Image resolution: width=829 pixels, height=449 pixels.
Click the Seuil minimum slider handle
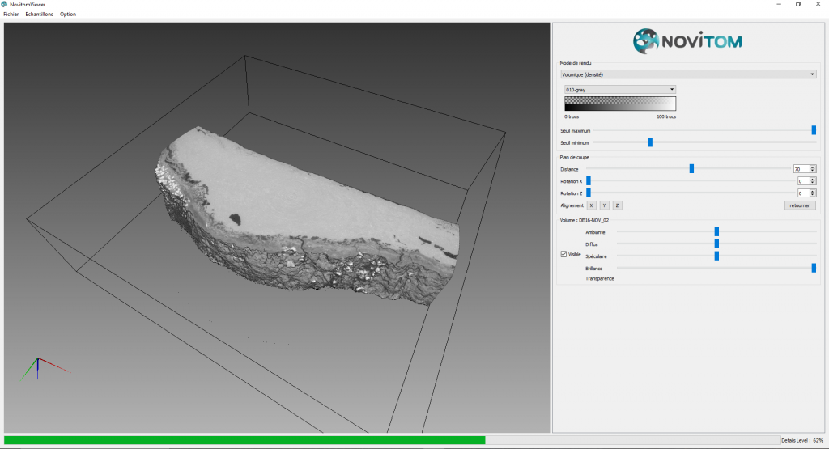pyautogui.click(x=650, y=142)
